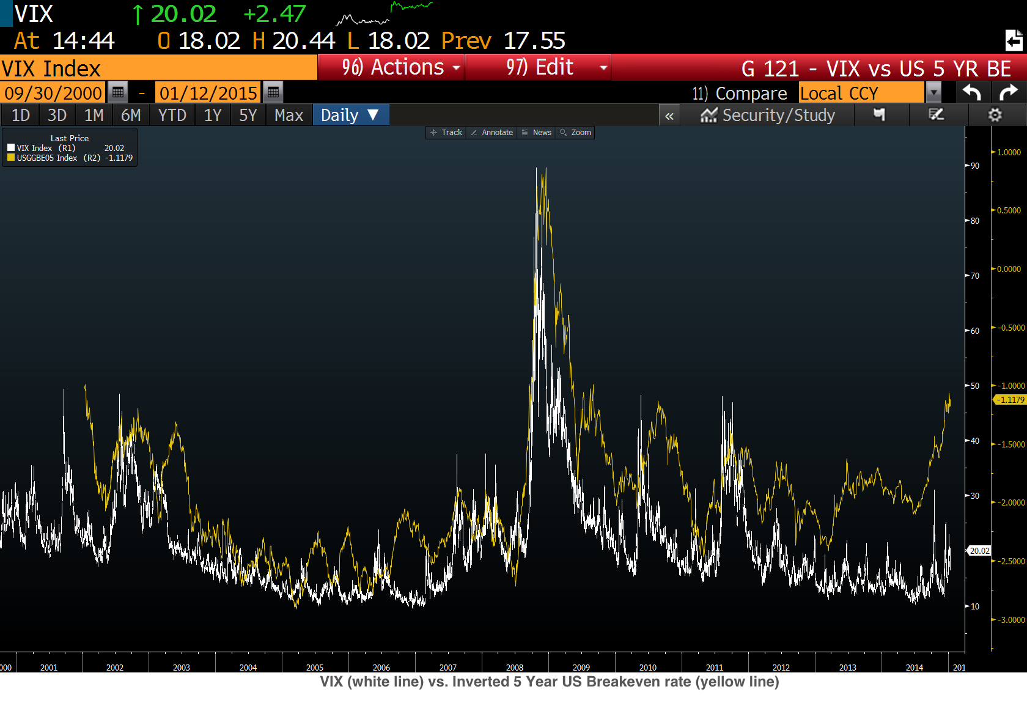
Task: Toggle the Annotate tool
Action: tap(492, 133)
